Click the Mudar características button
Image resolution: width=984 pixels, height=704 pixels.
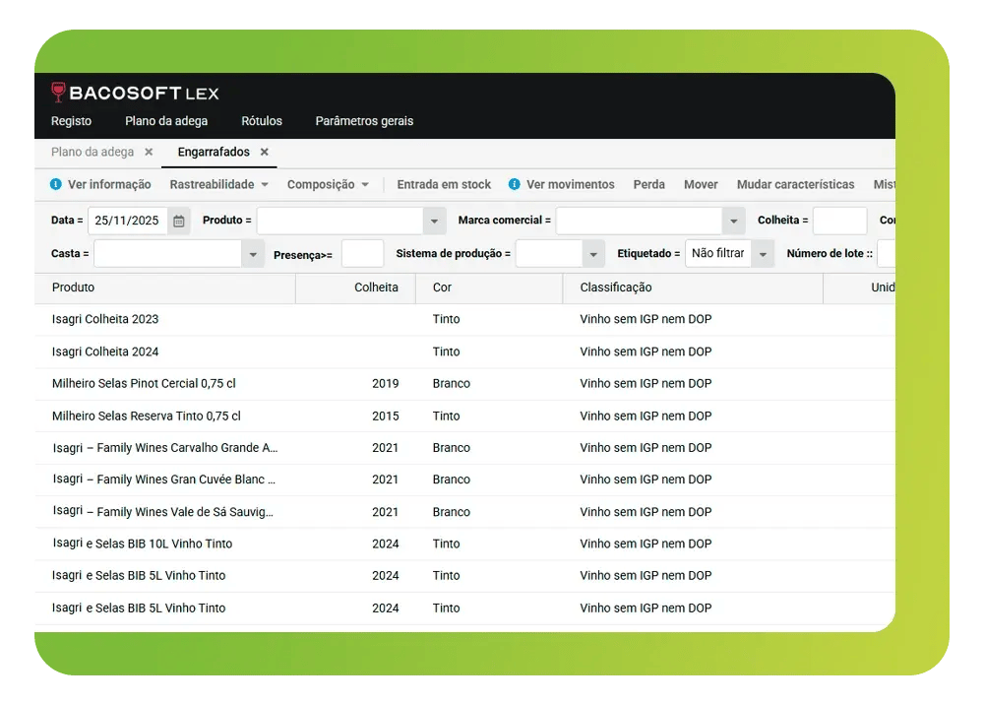[x=795, y=184]
